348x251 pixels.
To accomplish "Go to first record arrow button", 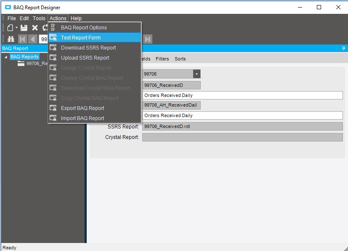I will point(22,39).
